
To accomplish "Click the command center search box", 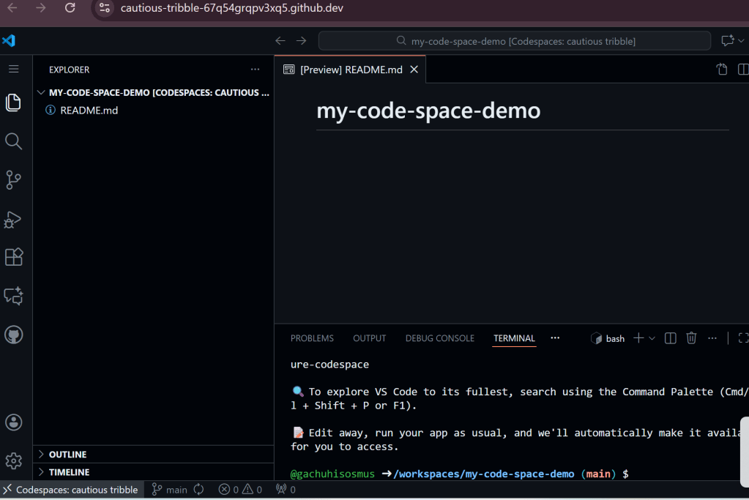I will tap(515, 41).
